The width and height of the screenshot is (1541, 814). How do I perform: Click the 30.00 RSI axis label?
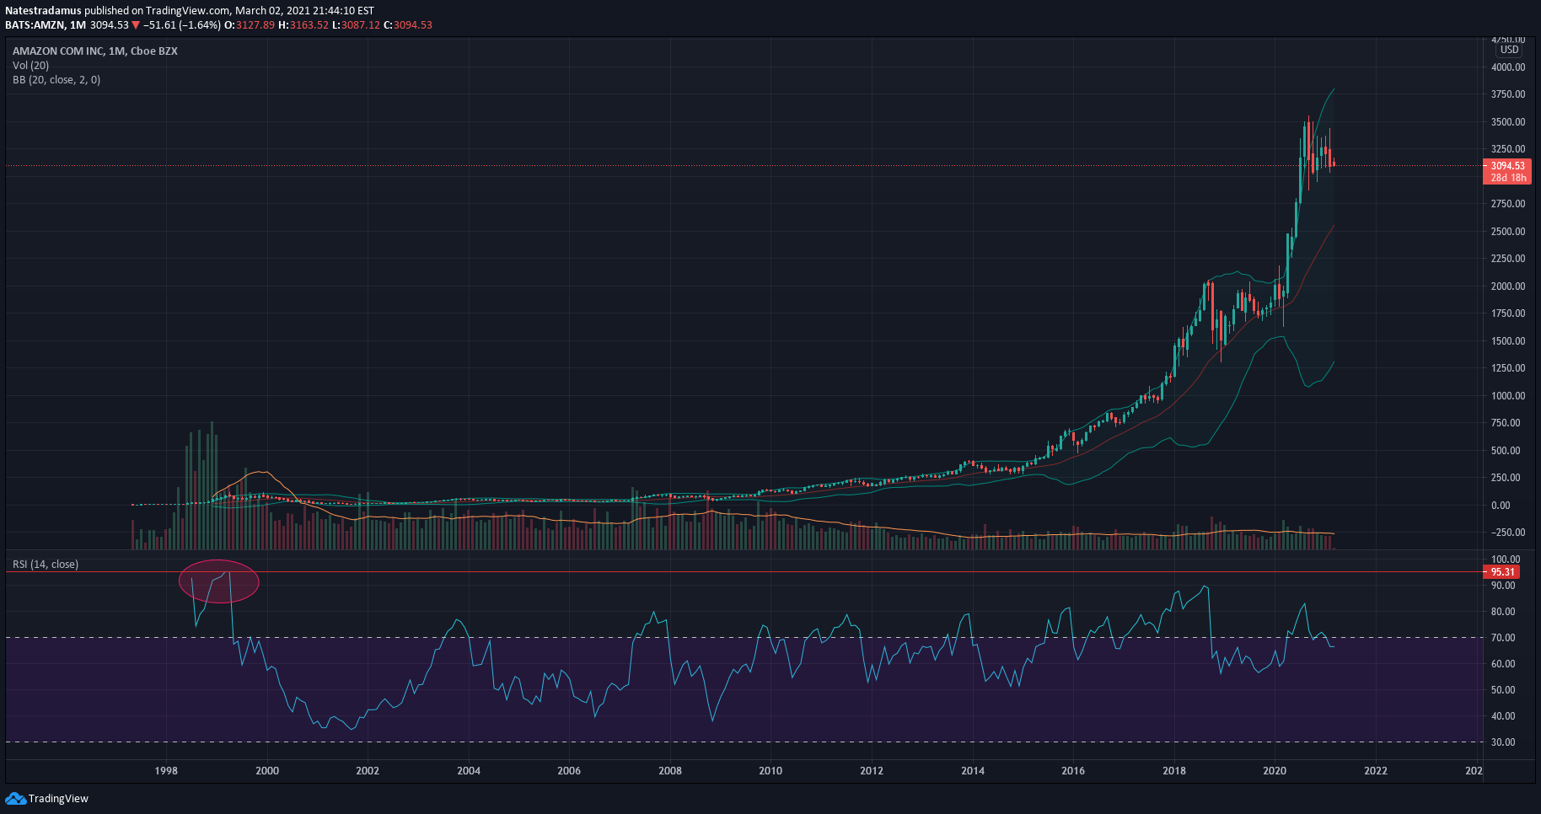[1503, 742]
